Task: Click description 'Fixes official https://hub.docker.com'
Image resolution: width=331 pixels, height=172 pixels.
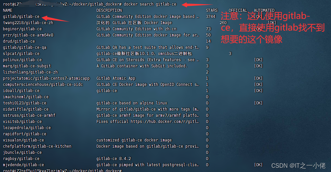Action: click(148, 121)
